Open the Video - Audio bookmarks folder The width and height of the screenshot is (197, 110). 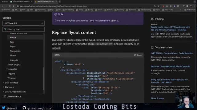168,10
